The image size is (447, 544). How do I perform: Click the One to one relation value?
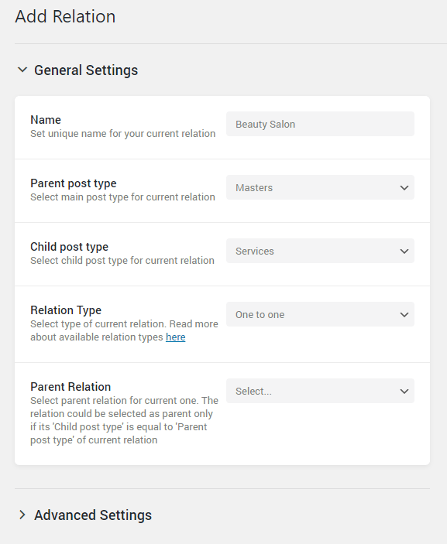(x=260, y=315)
